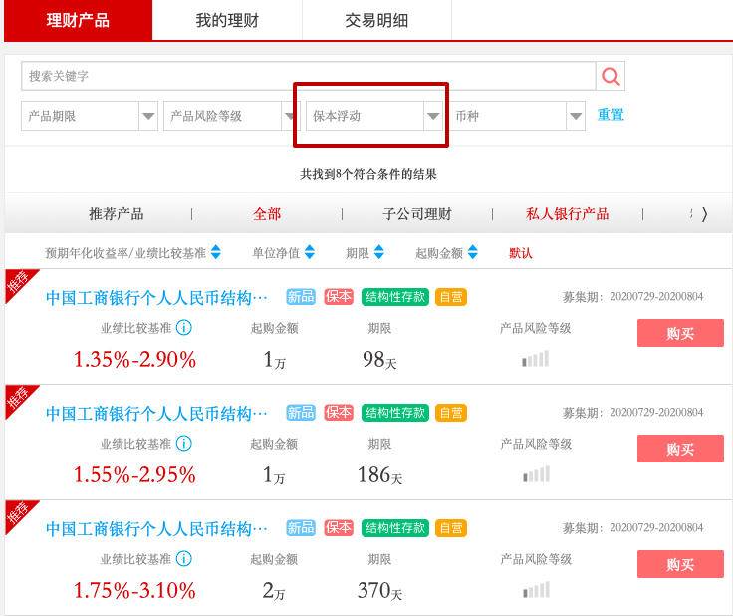Click 保本 badge on 98天 product
This screenshot has height=616, width=733.
[339, 297]
